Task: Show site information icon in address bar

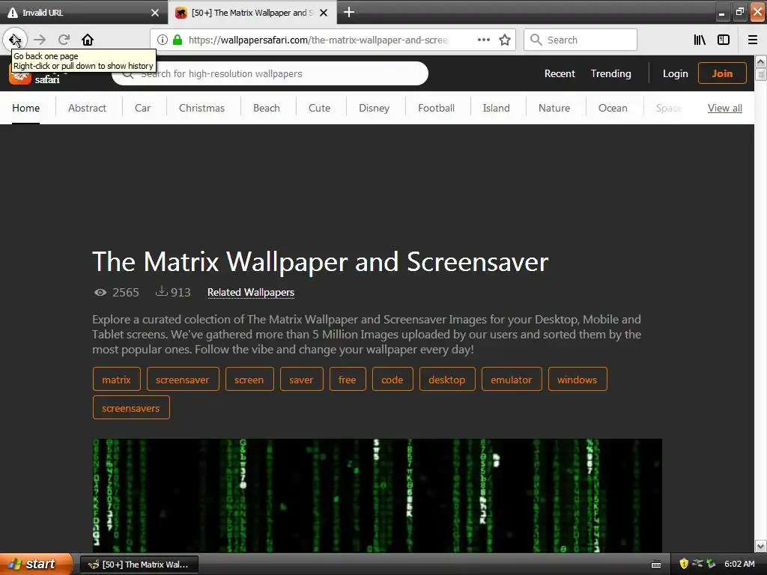Action: 163,40
